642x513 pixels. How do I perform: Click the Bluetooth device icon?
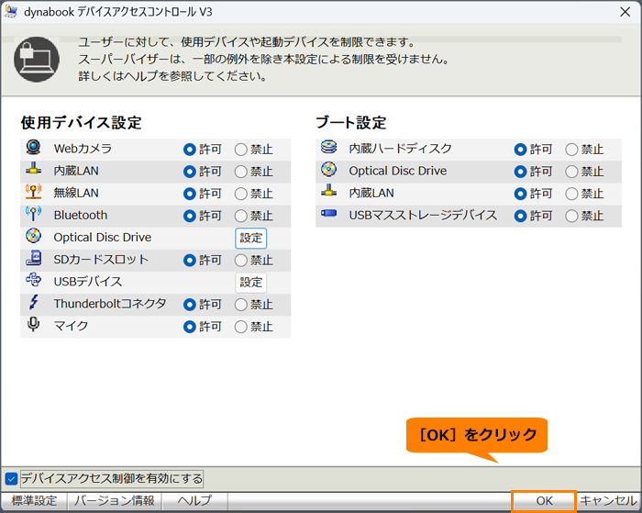[33, 214]
